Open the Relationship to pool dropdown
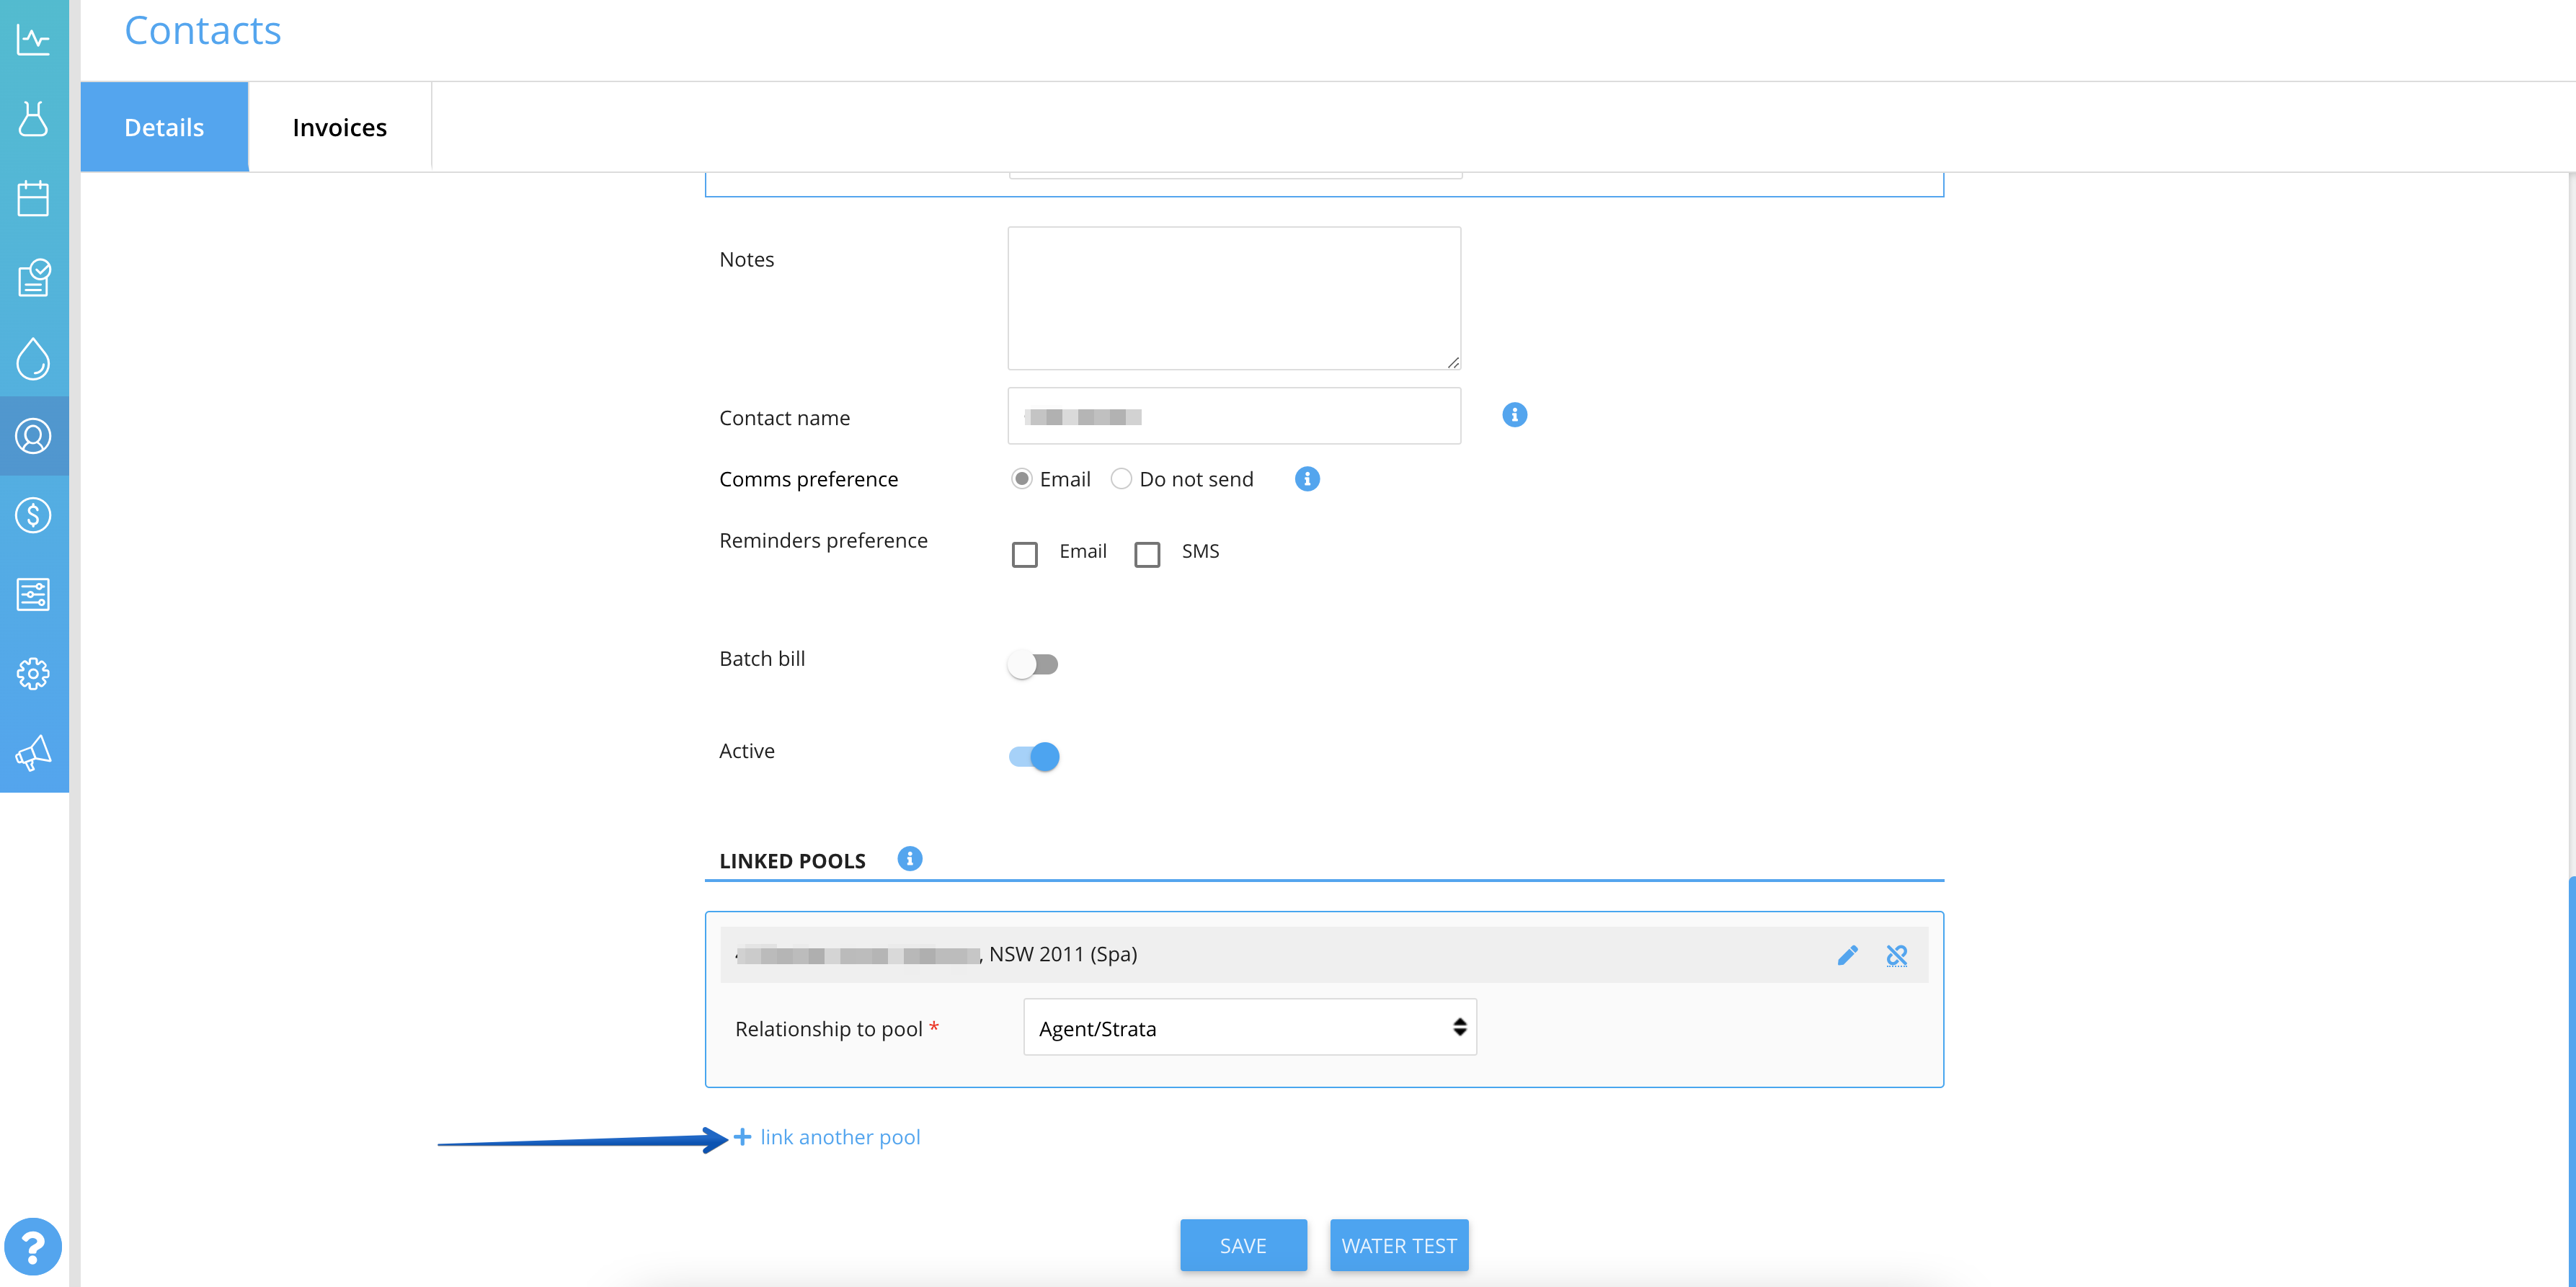The height and width of the screenshot is (1287, 2576). (1249, 1027)
